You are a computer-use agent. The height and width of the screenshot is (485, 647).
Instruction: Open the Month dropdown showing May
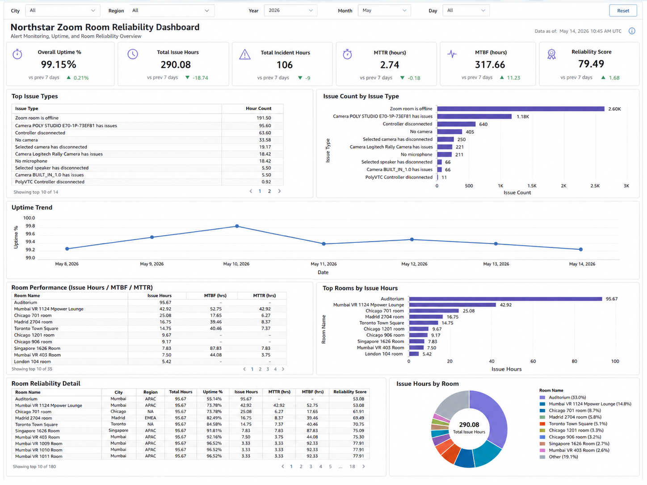pos(384,10)
